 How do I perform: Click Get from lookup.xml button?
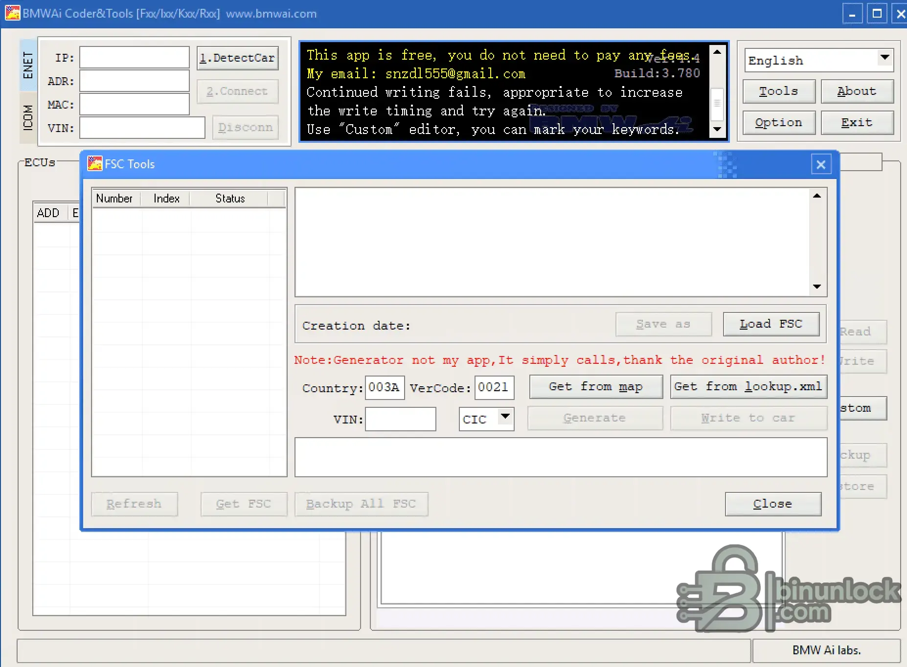(748, 387)
